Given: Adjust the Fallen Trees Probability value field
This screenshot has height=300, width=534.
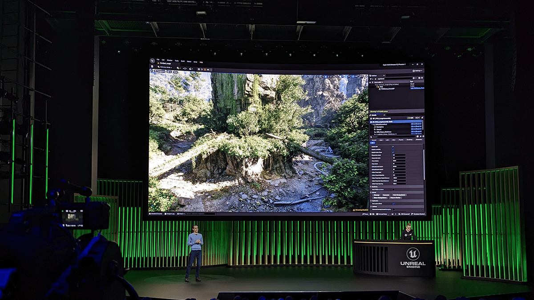Looking at the screenshot, I should pyautogui.click(x=398, y=175).
